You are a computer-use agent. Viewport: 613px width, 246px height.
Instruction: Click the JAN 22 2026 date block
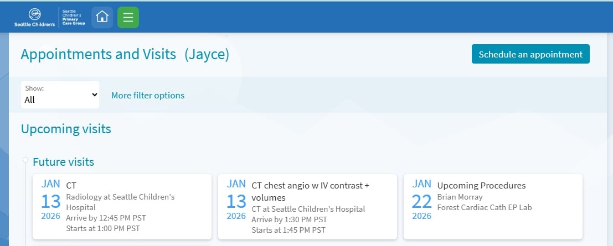pyautogui.click(x=422, y=200)
